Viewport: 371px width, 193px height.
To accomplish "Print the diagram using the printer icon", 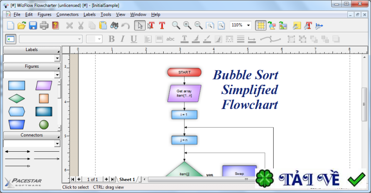I will (x=44, y=26).
